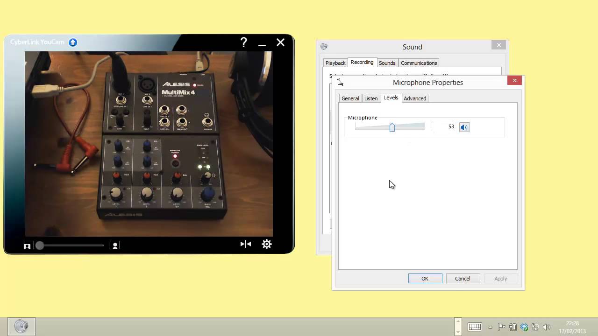Image resolution: width=598 pixels, height=336 pixels.
Task: Click the YouCam upgrade arrow icon
Action: (x=73, y=42)
